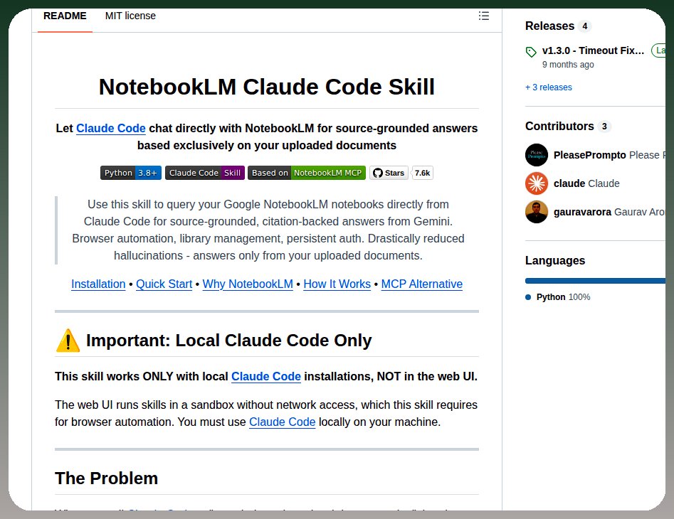The width and height of the screenshot is (674, 519).
Task: Switch to the MIT license tab
Action: pos(130,16)
